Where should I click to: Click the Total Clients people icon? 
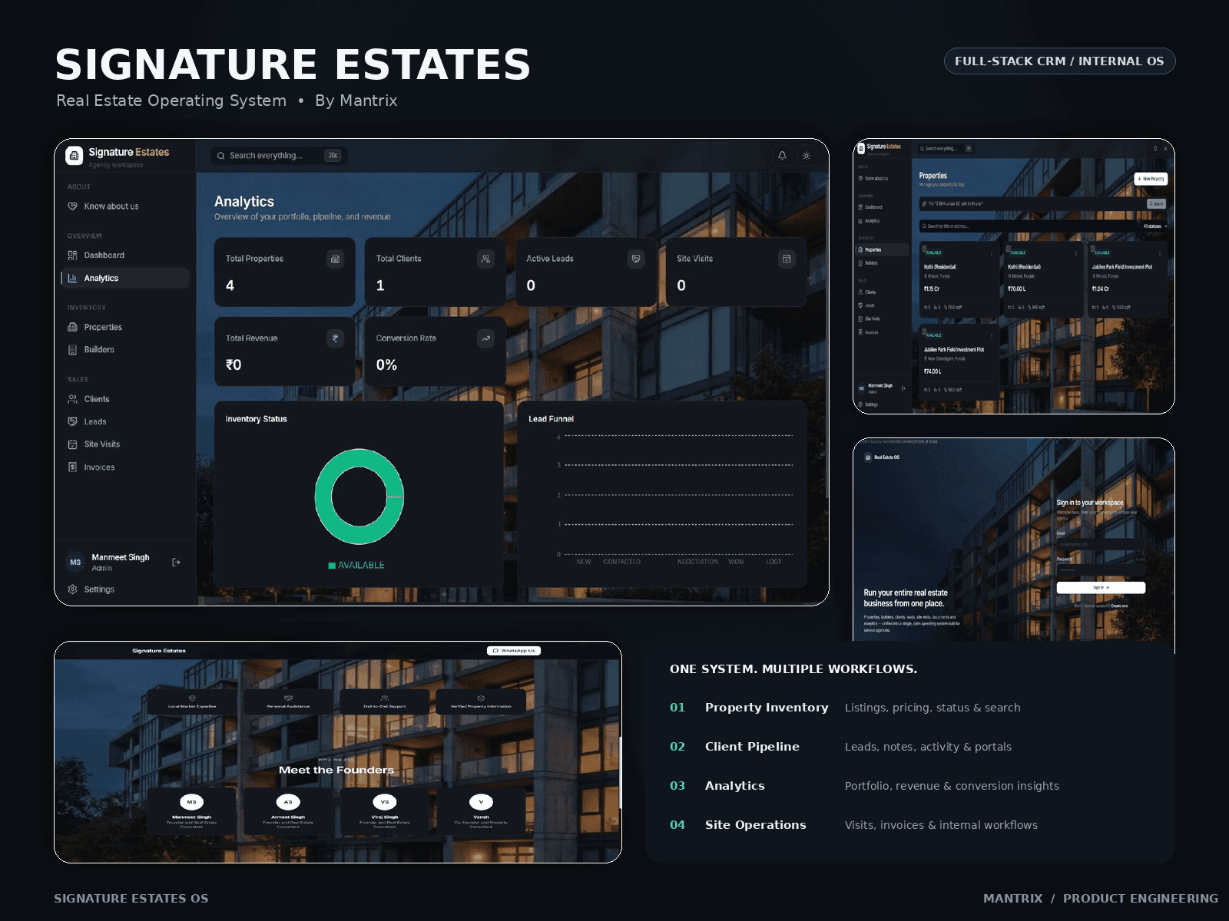485,259
